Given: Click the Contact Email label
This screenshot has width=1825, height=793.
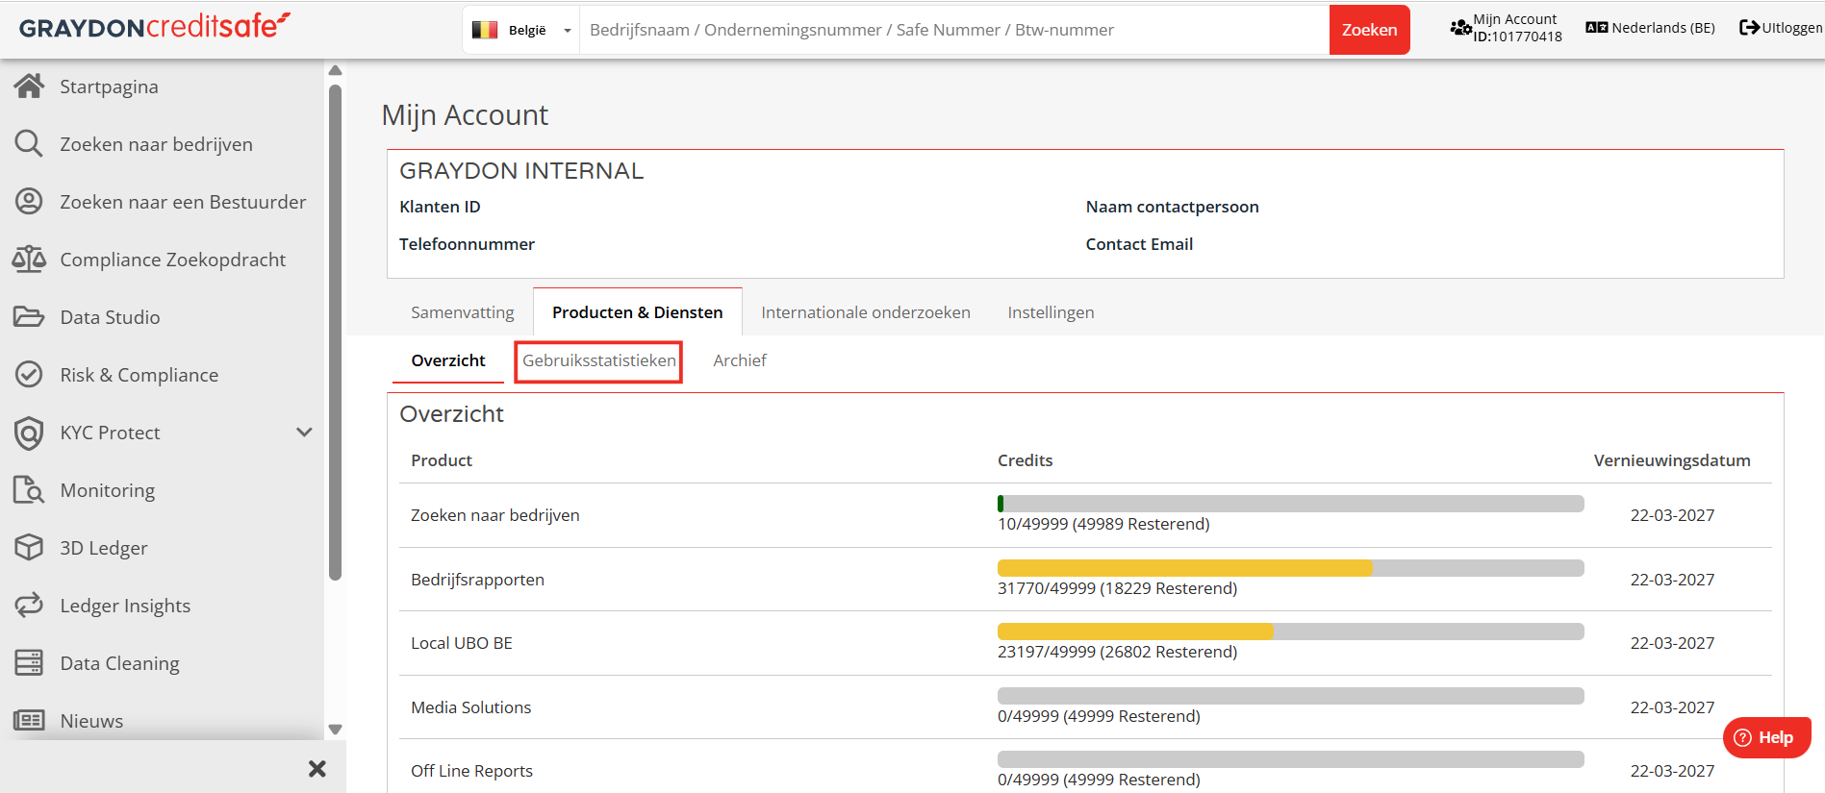Looking at the screenshot, I should click(1139, 244).
